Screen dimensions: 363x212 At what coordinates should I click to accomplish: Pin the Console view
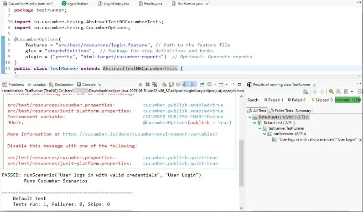click(x=202, y=85)
